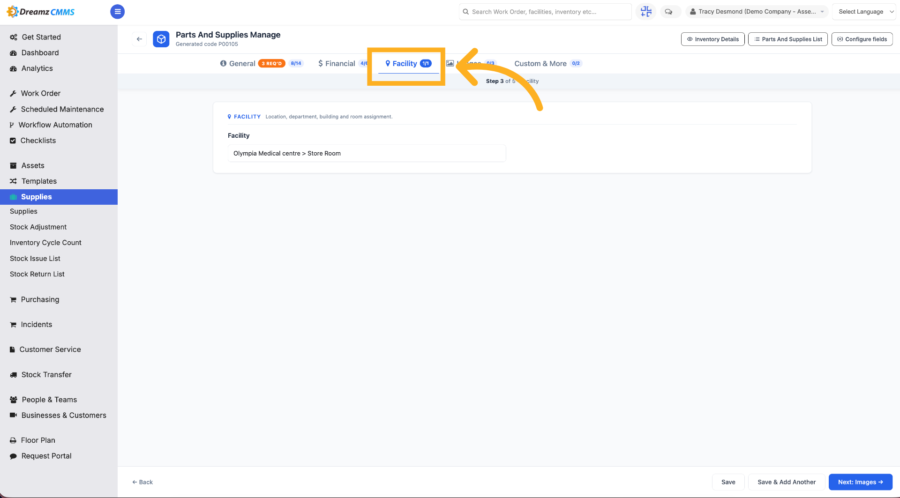Click the DreamzCMMS logo

coord(41,12)
